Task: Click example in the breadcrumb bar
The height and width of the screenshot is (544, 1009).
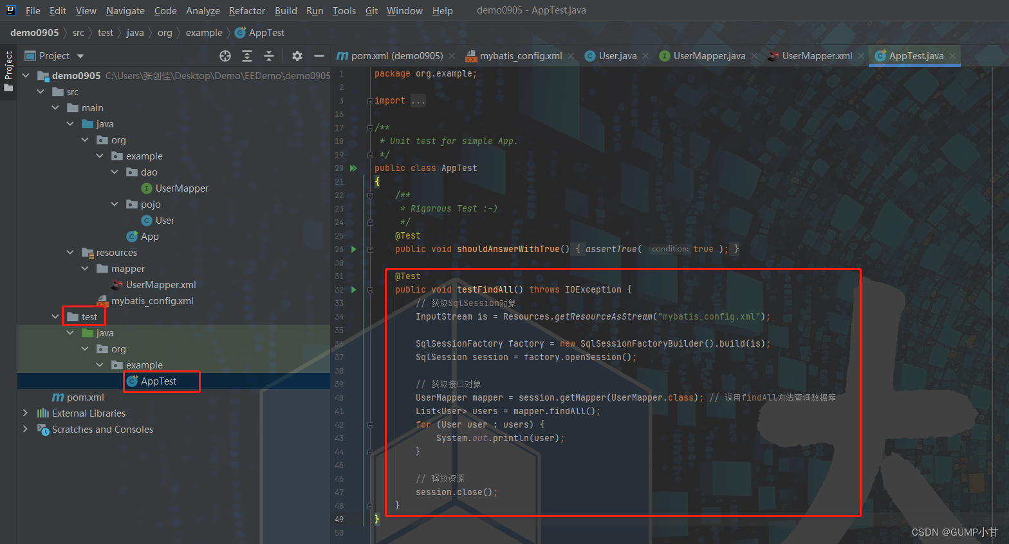Action: tap(204, 33)
